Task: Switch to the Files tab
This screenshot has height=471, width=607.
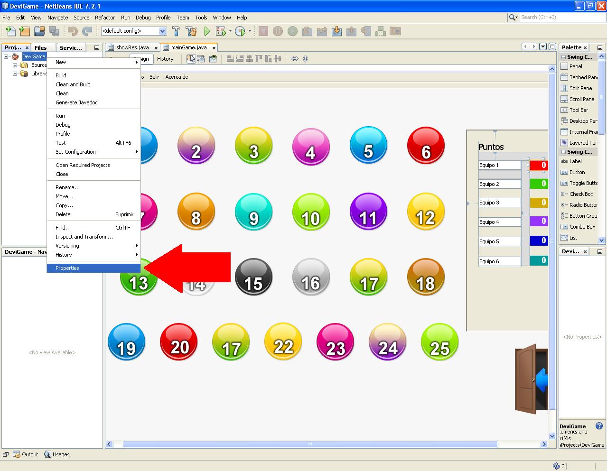Action: click(41, 47)
